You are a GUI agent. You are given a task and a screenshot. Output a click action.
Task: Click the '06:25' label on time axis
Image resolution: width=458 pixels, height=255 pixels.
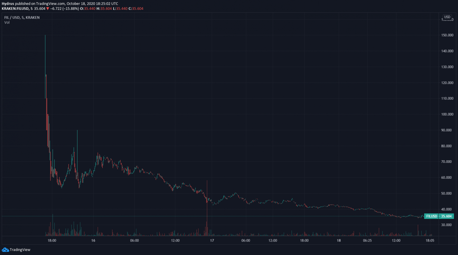367,240
